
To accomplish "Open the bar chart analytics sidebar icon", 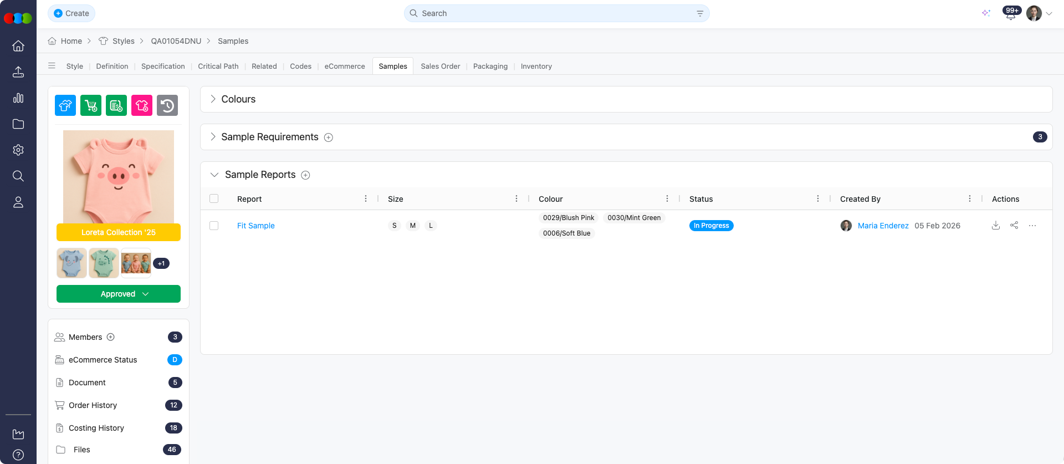I will [x=18, y=98].
